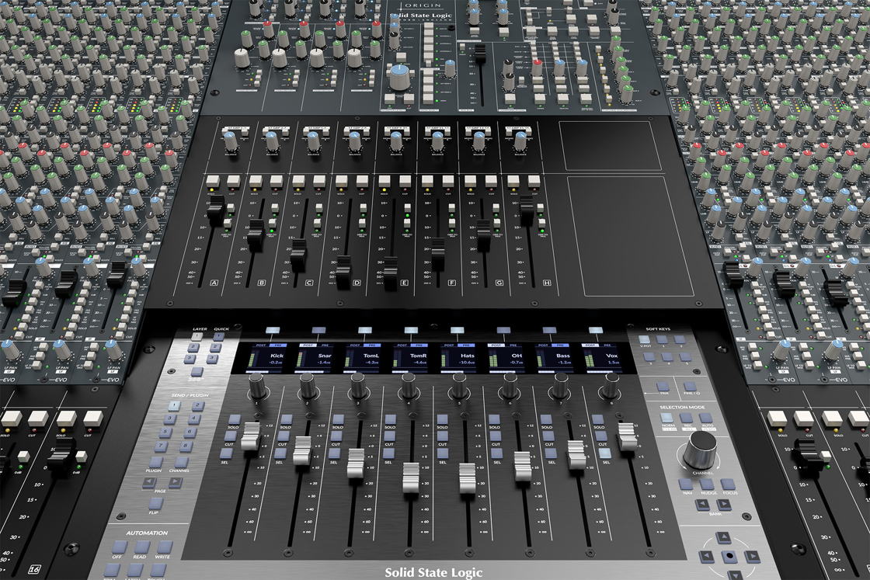Set automation to WRITE

point(165,547)
